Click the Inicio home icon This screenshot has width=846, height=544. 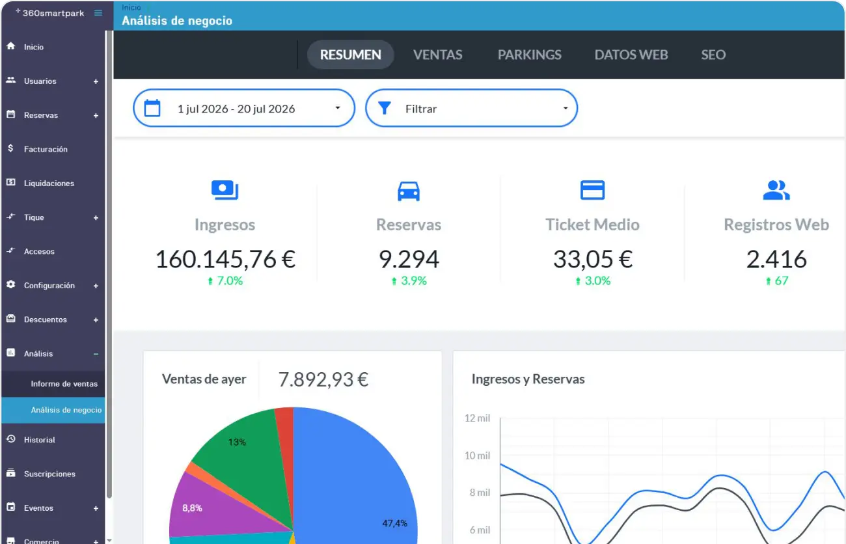10,47
